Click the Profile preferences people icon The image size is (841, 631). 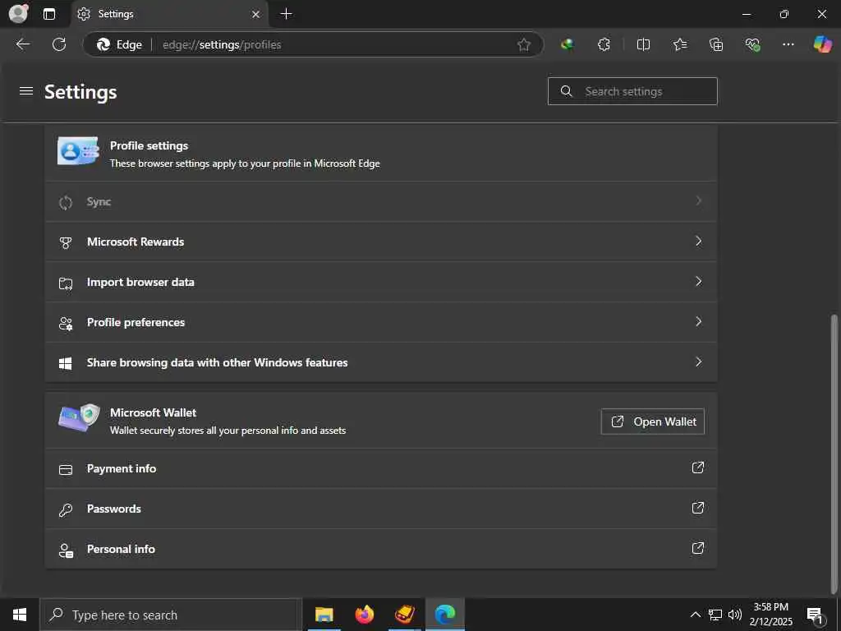tap(66, 324)
